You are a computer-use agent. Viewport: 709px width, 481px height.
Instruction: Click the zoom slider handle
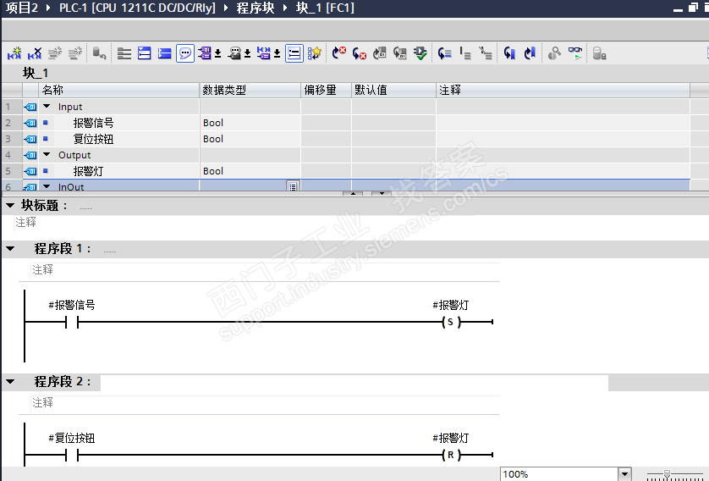(x=667, y=473)
